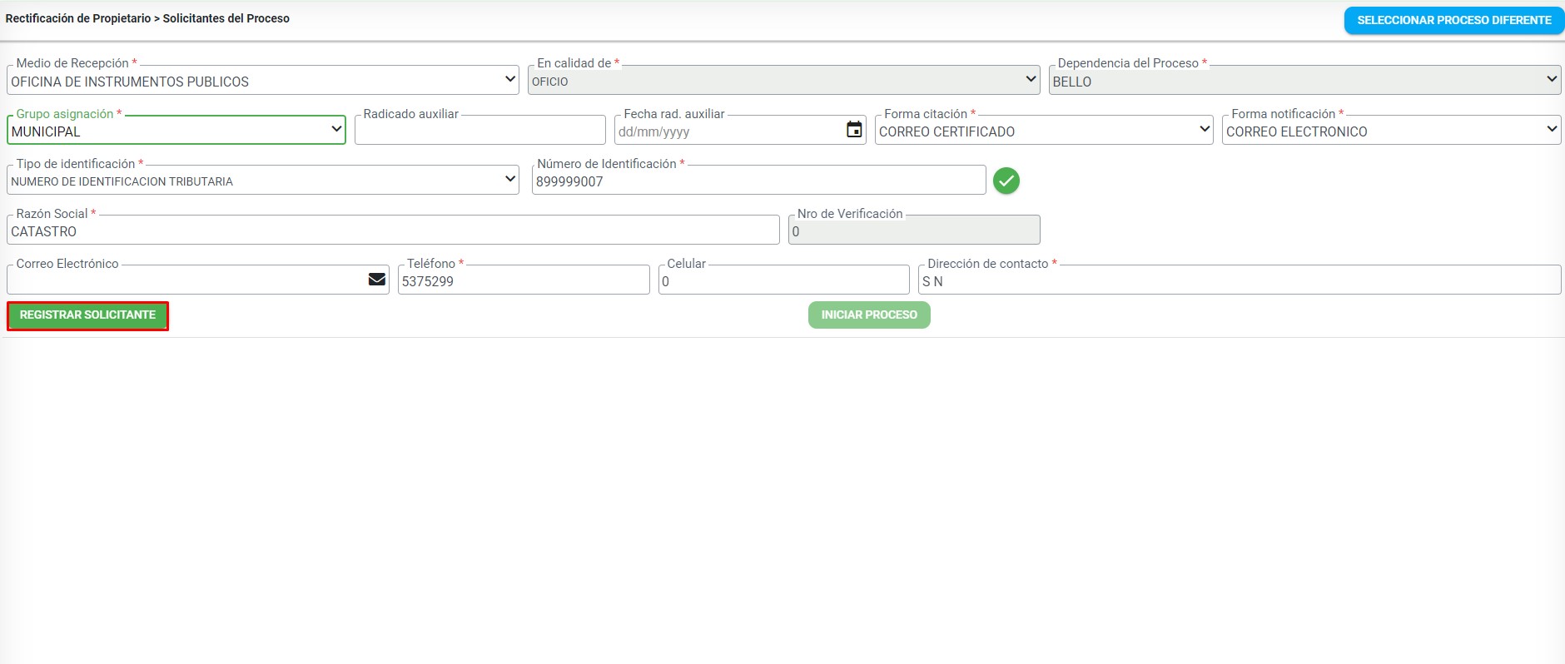Screen dimensions: 1565x664
Task: Focus the Celular input field
Action: coord(782,281)
